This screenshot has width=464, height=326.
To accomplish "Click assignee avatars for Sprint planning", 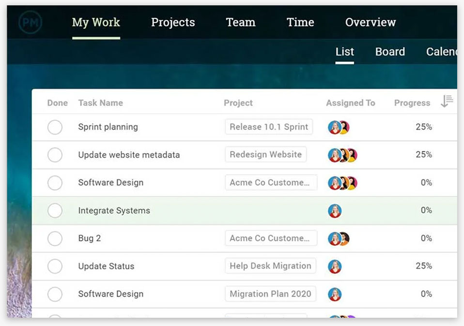I will click(x=339, y=127).
